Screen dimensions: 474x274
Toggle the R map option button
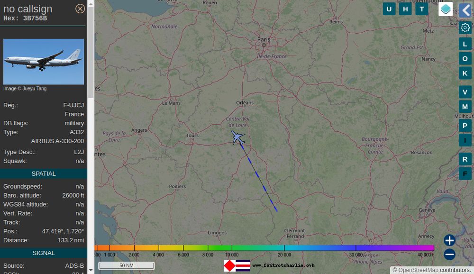(x=465, y=159)
